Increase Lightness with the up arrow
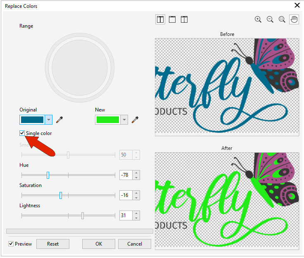 pos(136,213)
